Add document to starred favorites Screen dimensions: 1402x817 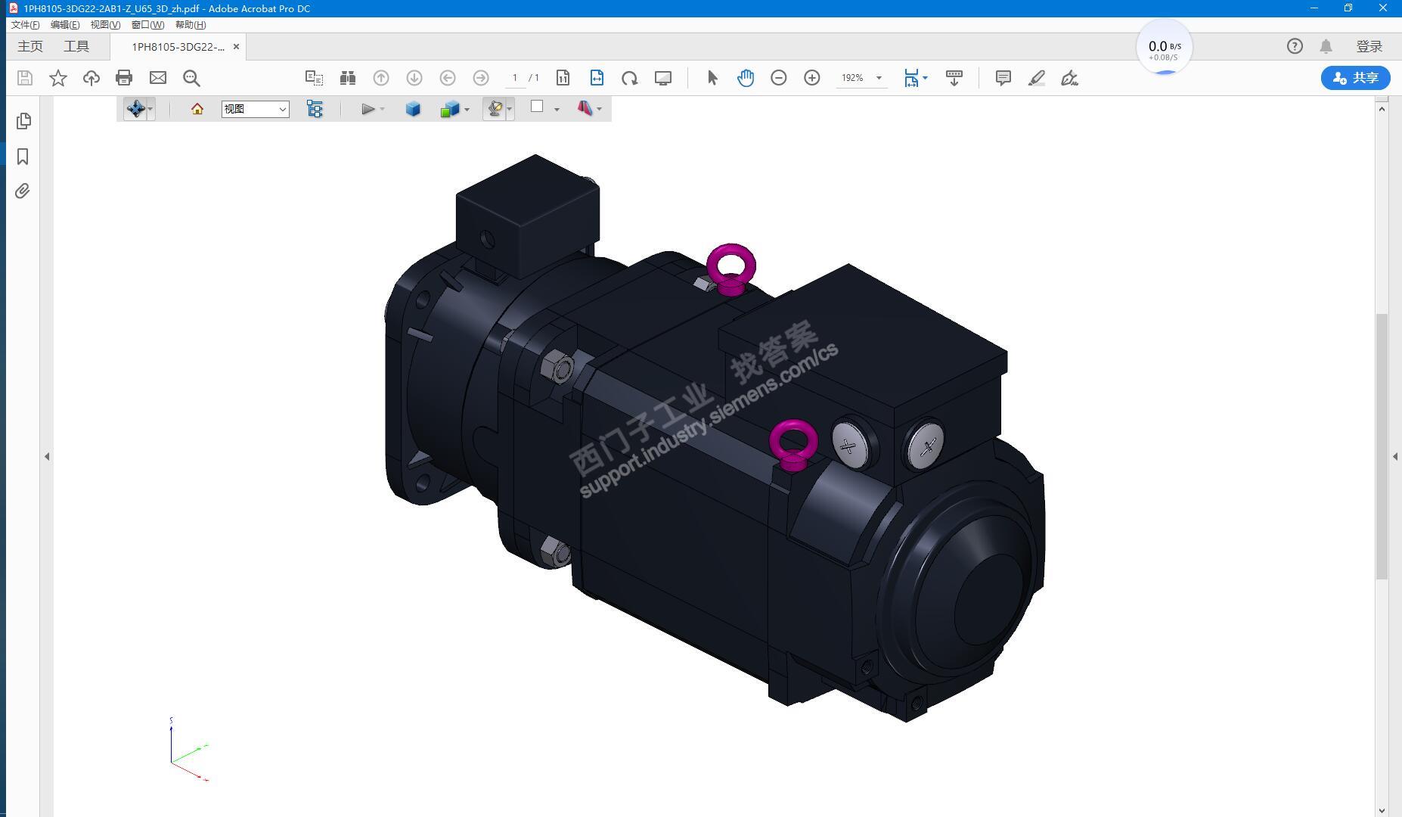tap(58, 78)
